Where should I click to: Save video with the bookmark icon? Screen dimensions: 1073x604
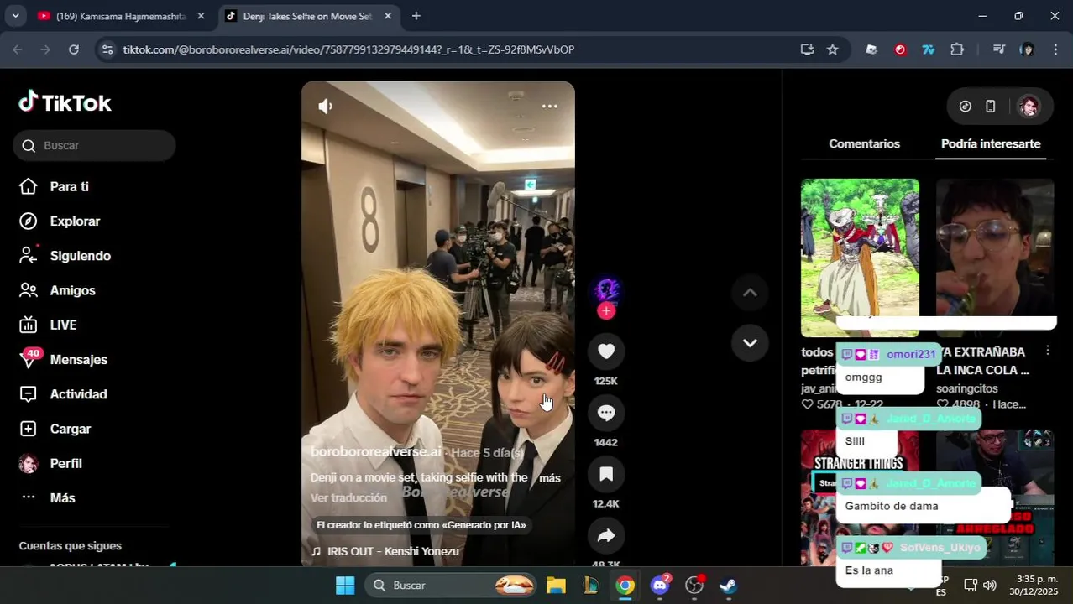(606, 474)
